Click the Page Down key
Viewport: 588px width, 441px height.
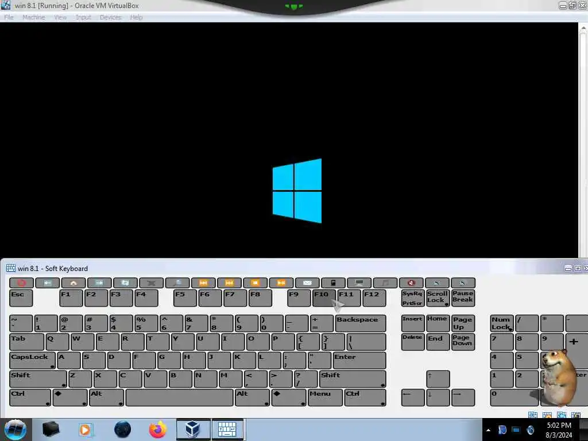[463, 342]
